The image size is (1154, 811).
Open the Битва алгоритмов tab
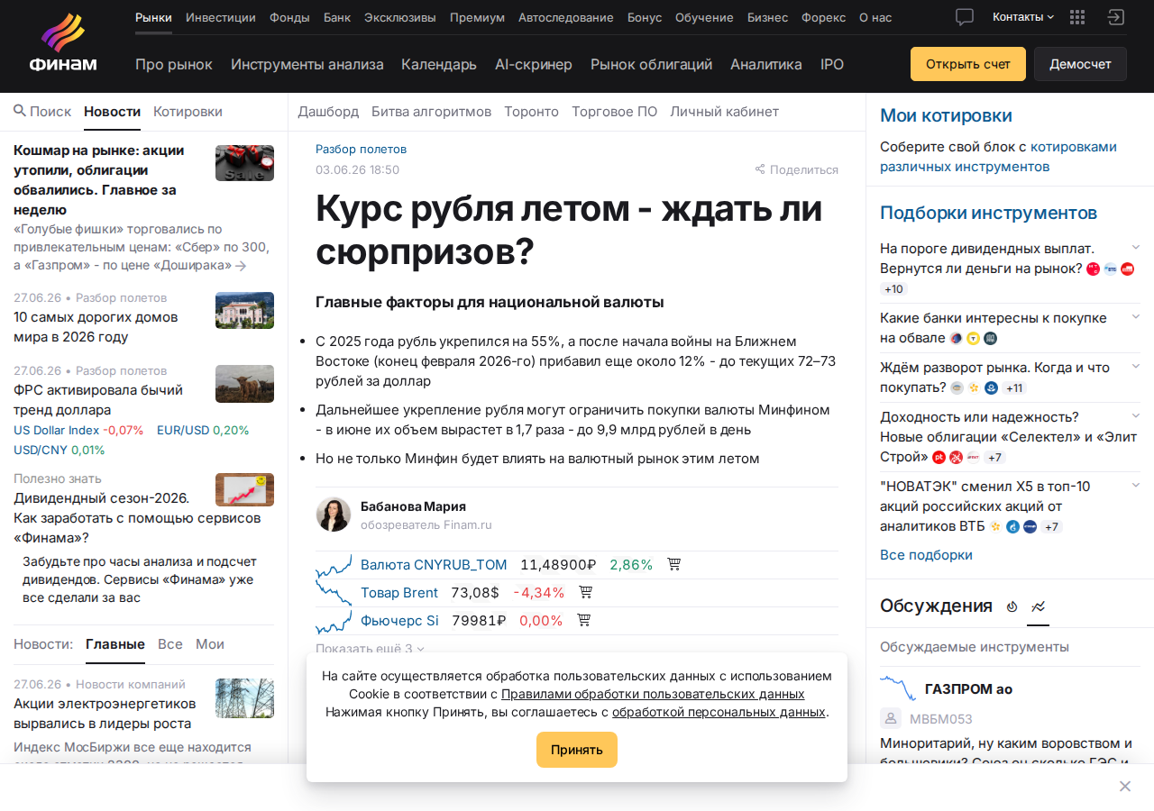pos(431,112)
